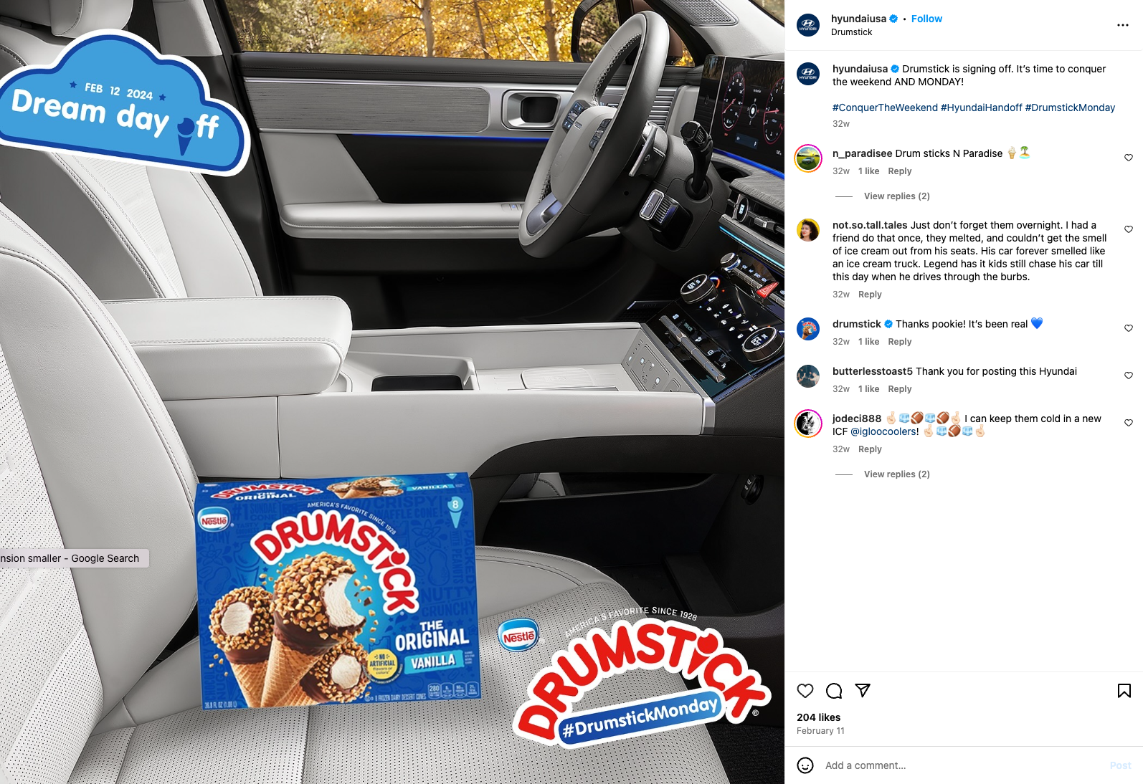Open the comment bubble icon
This screenshot has width=1143, height=784.
click(x=834, y=691)
